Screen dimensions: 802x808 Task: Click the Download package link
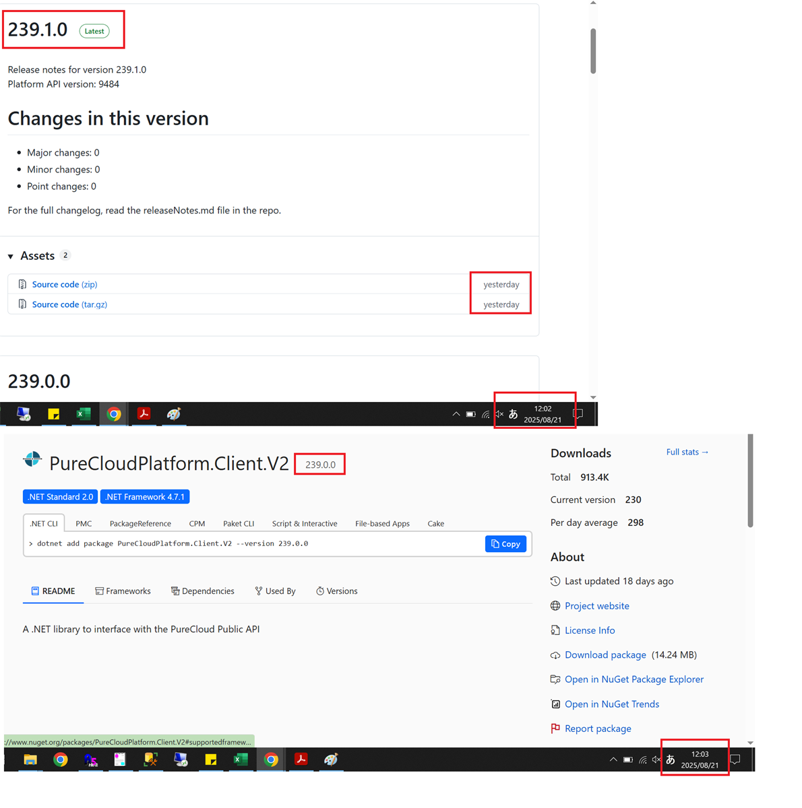(x=605, y=655)
